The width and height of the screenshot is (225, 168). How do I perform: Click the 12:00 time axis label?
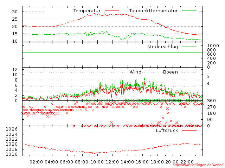pyautogui.click(x=112, y=162)
